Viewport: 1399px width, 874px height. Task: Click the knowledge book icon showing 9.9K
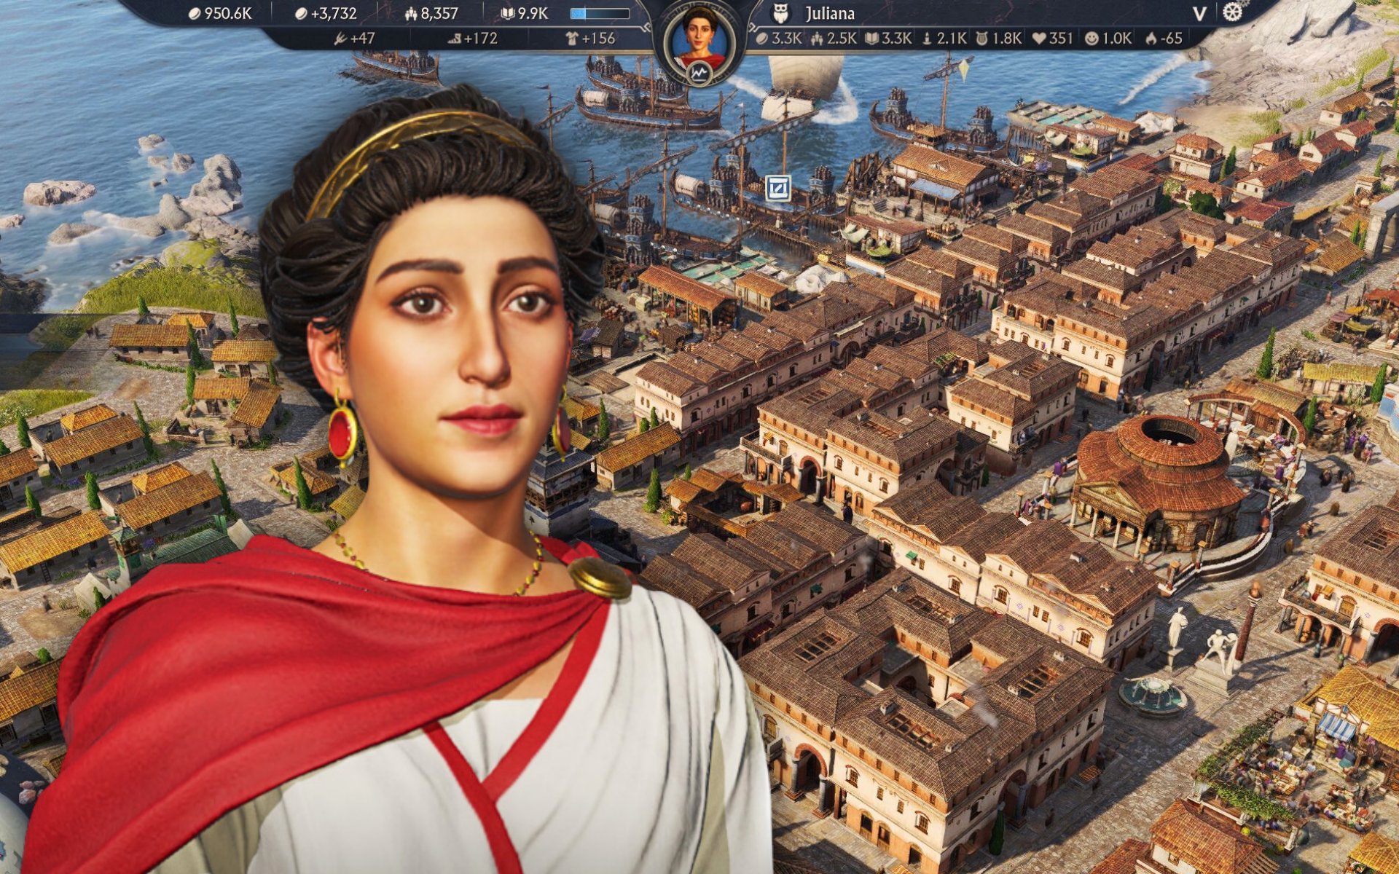pos(507,13)
